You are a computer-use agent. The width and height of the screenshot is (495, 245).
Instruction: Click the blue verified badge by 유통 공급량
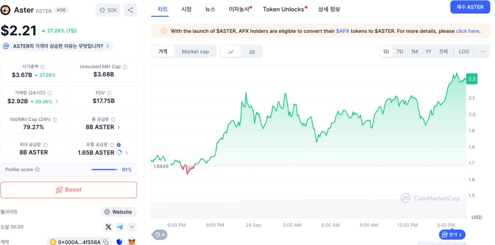coord(119,145)
